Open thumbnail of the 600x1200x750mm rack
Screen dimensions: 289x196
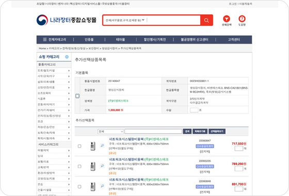[93, 146]
